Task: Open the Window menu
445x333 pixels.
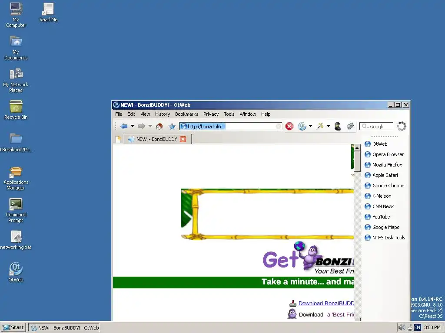Action: (248, 114)
